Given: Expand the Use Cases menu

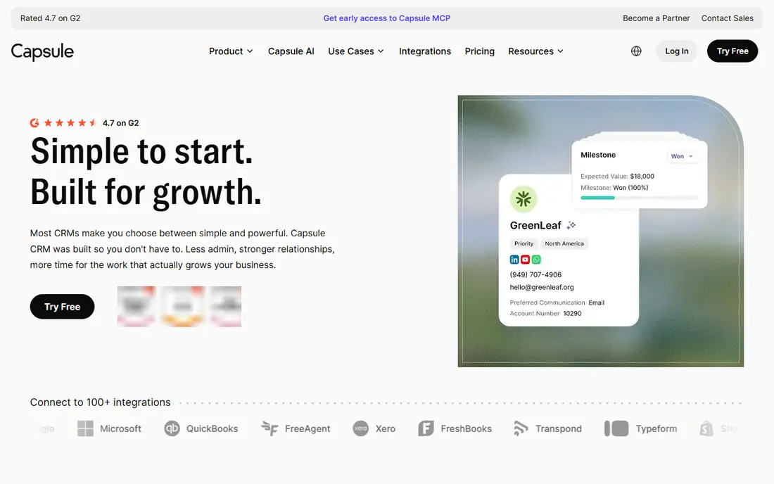Looking at the screenshot, I should [x=356, y=51].
